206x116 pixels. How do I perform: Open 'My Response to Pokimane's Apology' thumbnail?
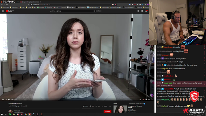120,109
